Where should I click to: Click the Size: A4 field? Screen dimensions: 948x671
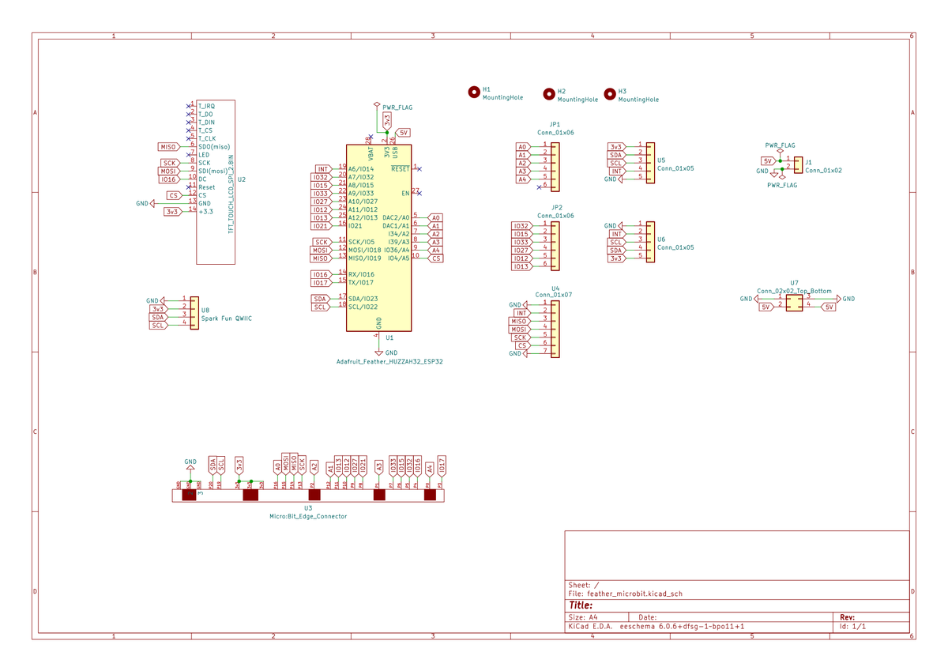pos(583,617)
